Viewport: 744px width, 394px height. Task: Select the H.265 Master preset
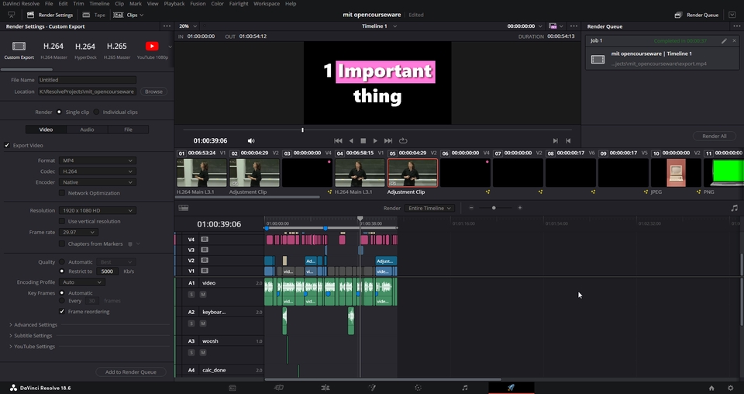(x=117, y=50)
